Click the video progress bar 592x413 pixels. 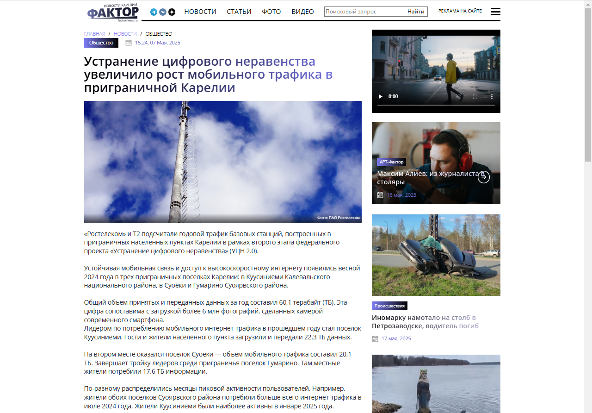click(x=436, y=106)
